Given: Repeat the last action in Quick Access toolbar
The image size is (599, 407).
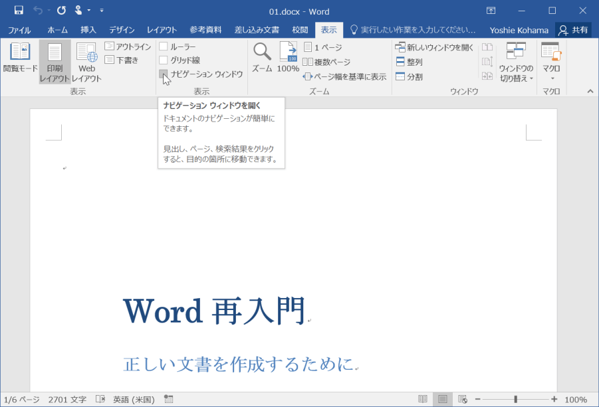Looking at the screenshot, I should (61, 11).
